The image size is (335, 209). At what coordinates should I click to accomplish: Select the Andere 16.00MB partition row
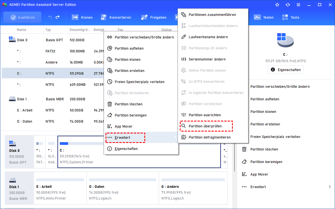pyautogui.click(x=52, y=62)
